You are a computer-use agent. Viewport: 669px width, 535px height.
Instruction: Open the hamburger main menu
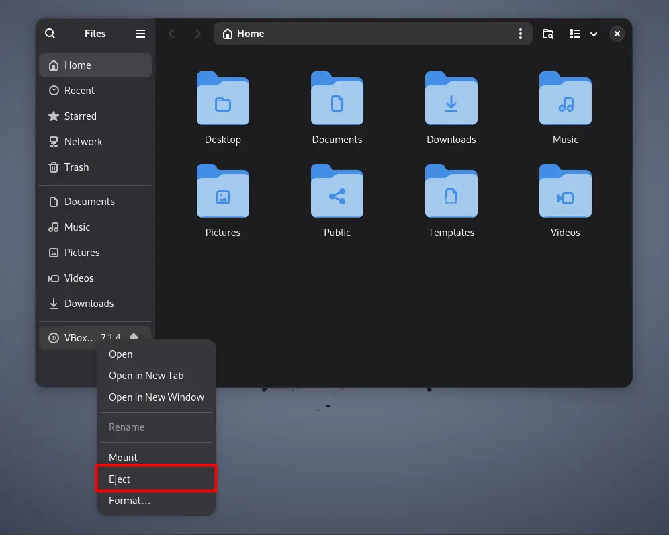click(x=140, y=34)
